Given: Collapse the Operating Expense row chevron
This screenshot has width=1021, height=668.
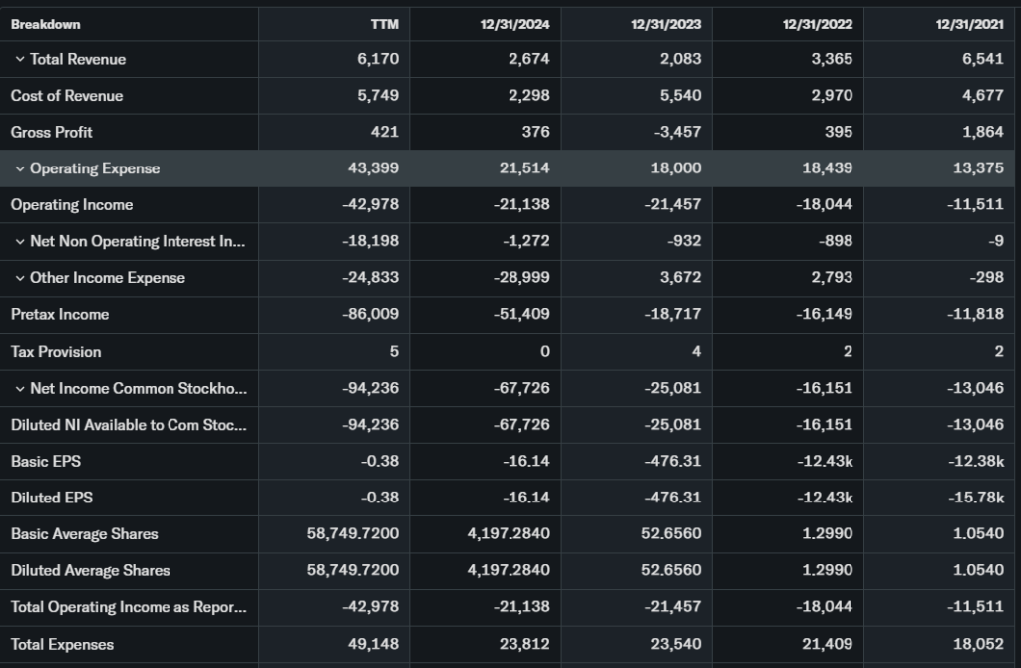Looking at the screenshot, I should pyautogui.click(x=20, y=169).
